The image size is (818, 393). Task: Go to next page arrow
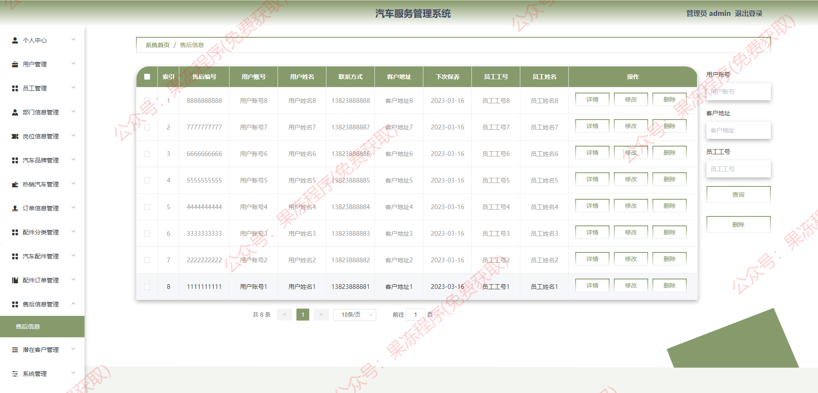[321, 315]
